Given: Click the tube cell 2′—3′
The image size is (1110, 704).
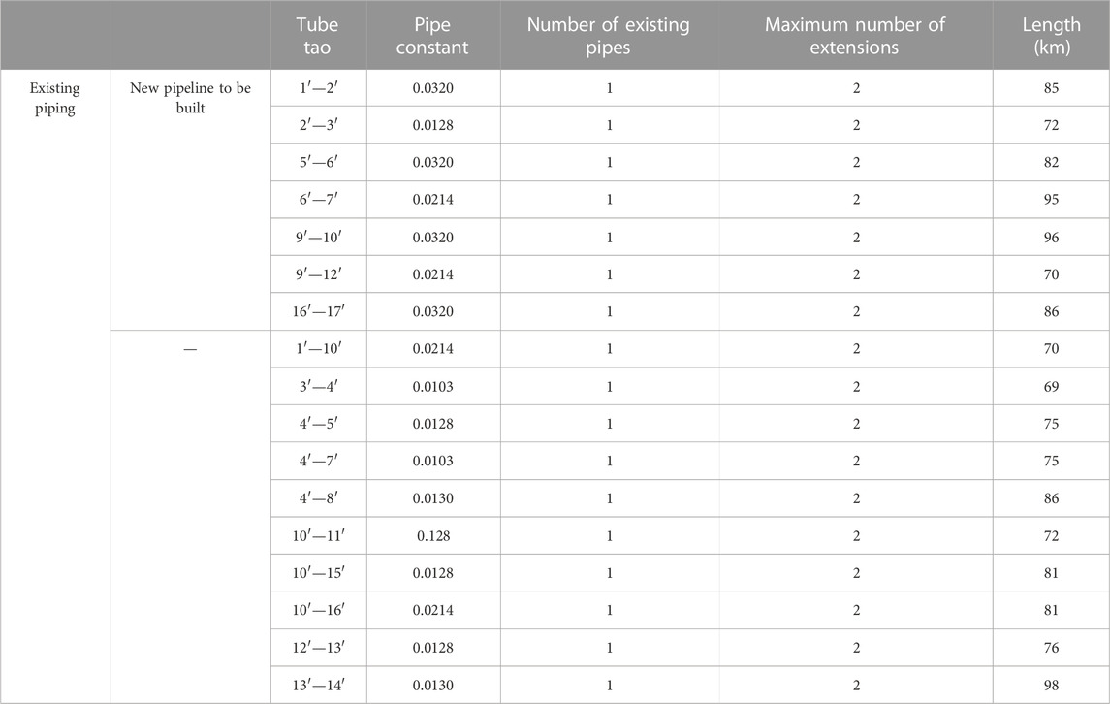Looking at the screenshot, I should click(x=319, y=125).
